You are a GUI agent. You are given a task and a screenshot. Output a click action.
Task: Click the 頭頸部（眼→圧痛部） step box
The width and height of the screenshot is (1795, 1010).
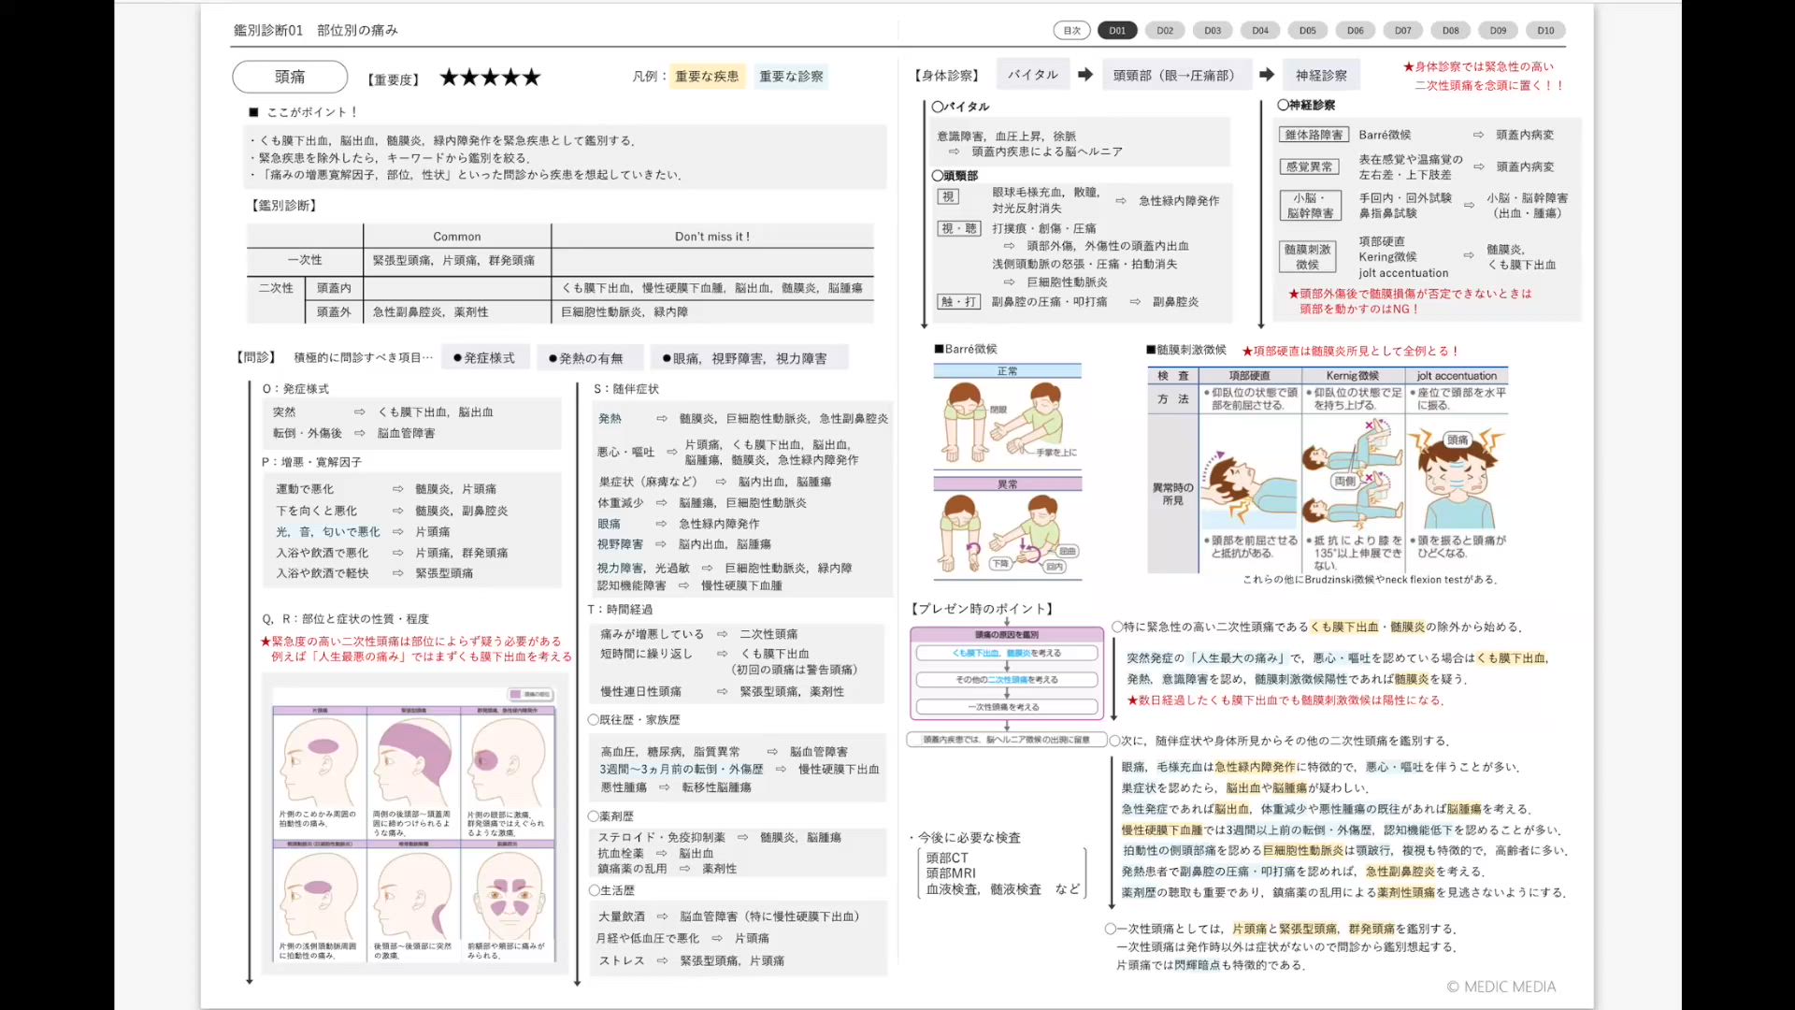1173,75
